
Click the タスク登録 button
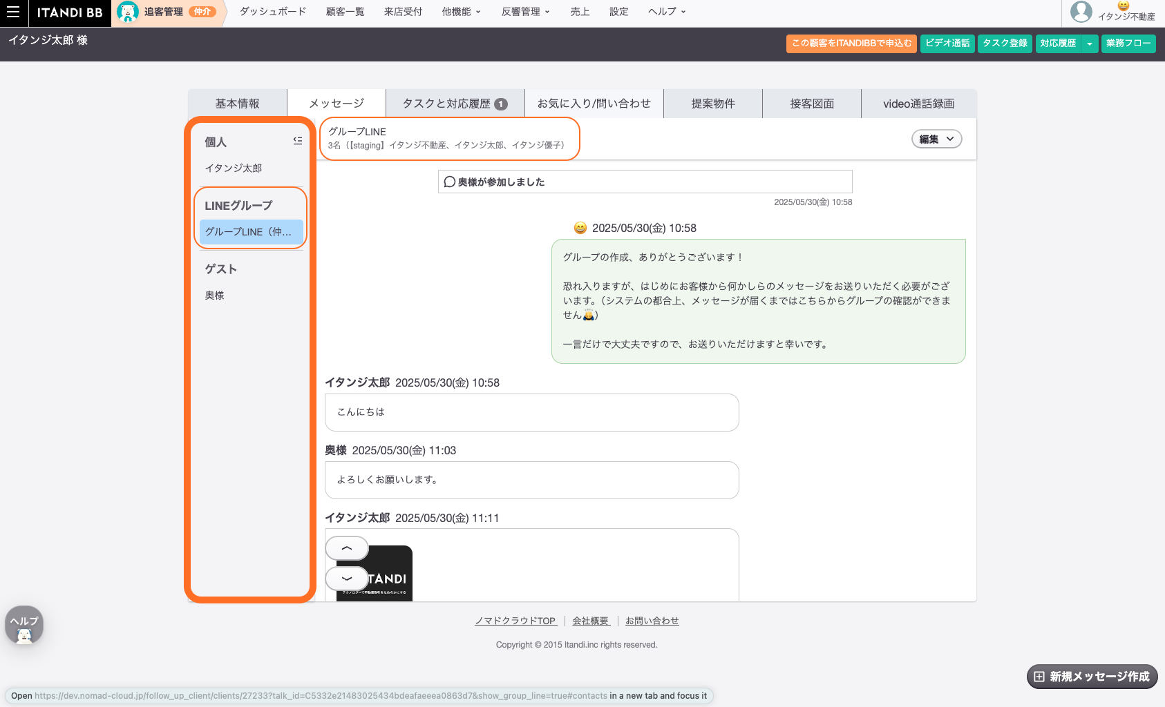tap(1005, 43)
